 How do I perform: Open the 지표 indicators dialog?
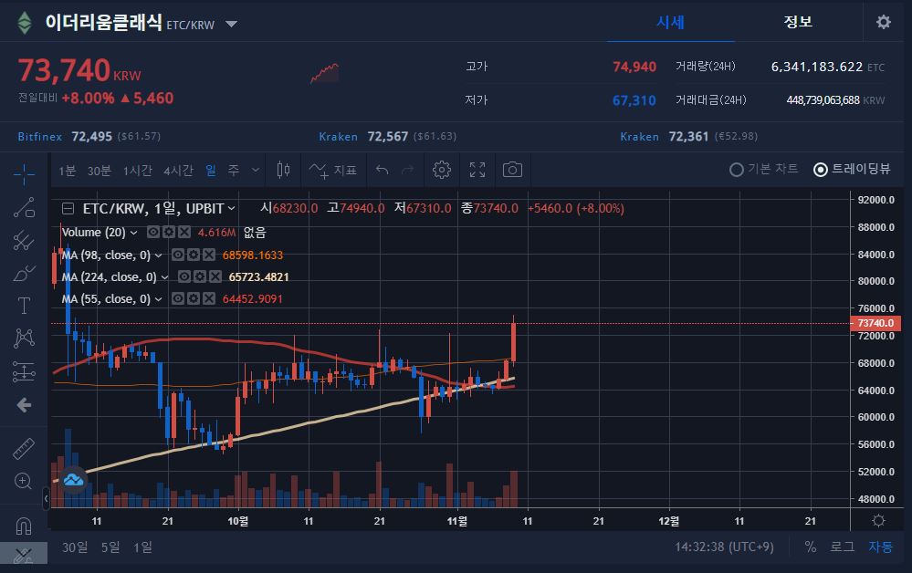coord(332,170)
